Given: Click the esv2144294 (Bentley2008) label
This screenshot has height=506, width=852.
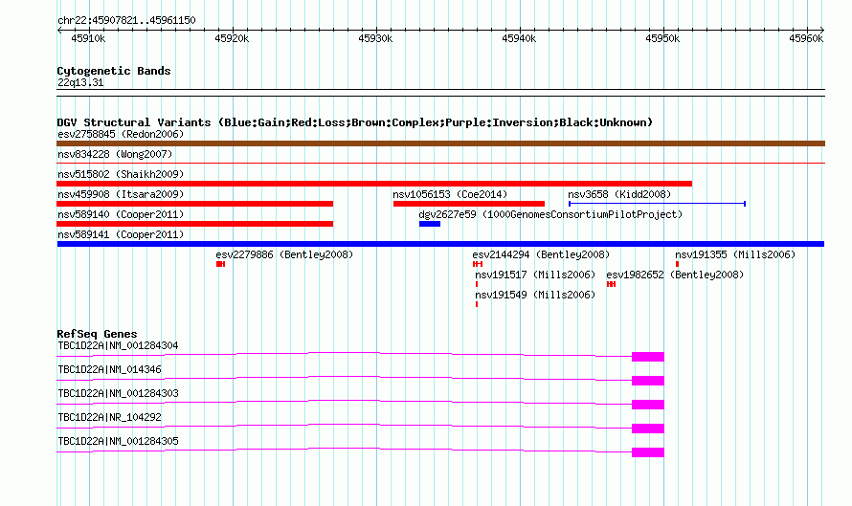Looking at the screenshot, I should point(541,254).
